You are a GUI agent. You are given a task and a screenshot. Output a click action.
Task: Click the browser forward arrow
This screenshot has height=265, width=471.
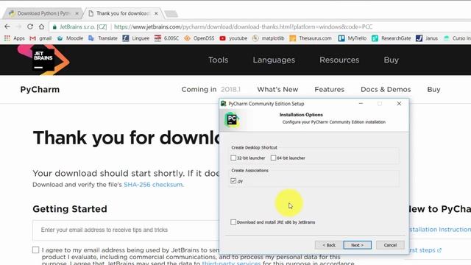click(x=18, y=26)
